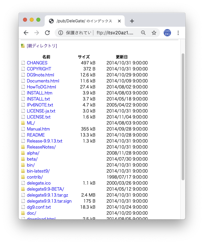Open the contrib/ folder link

tap(35, 177)
